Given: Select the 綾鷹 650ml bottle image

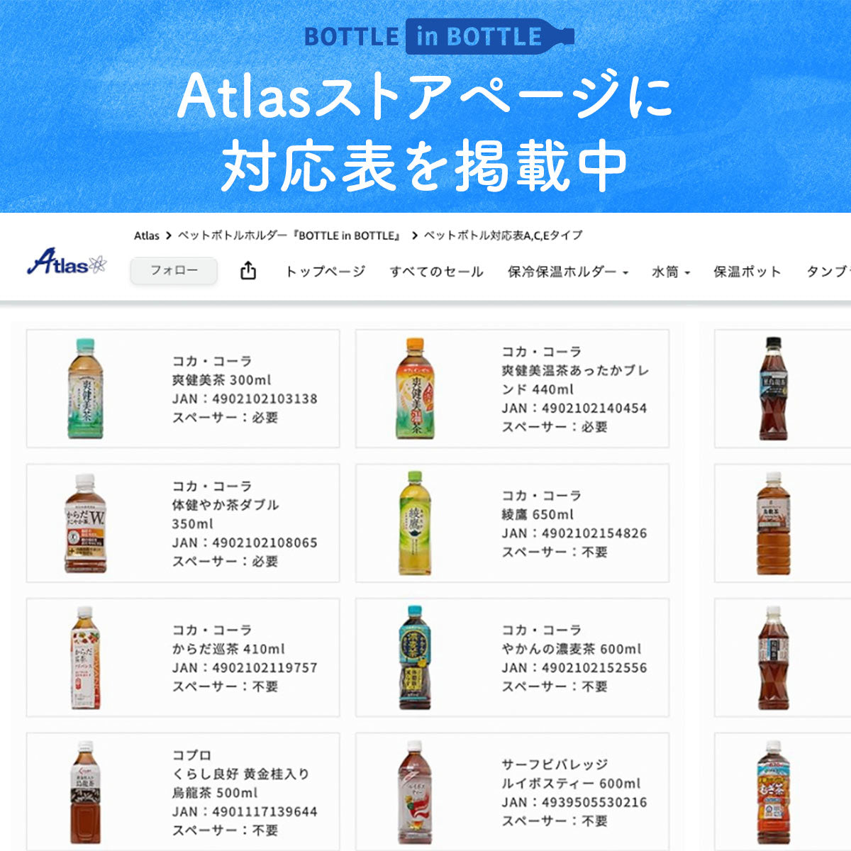Looking at the screenshot, I should pos(415,523).
